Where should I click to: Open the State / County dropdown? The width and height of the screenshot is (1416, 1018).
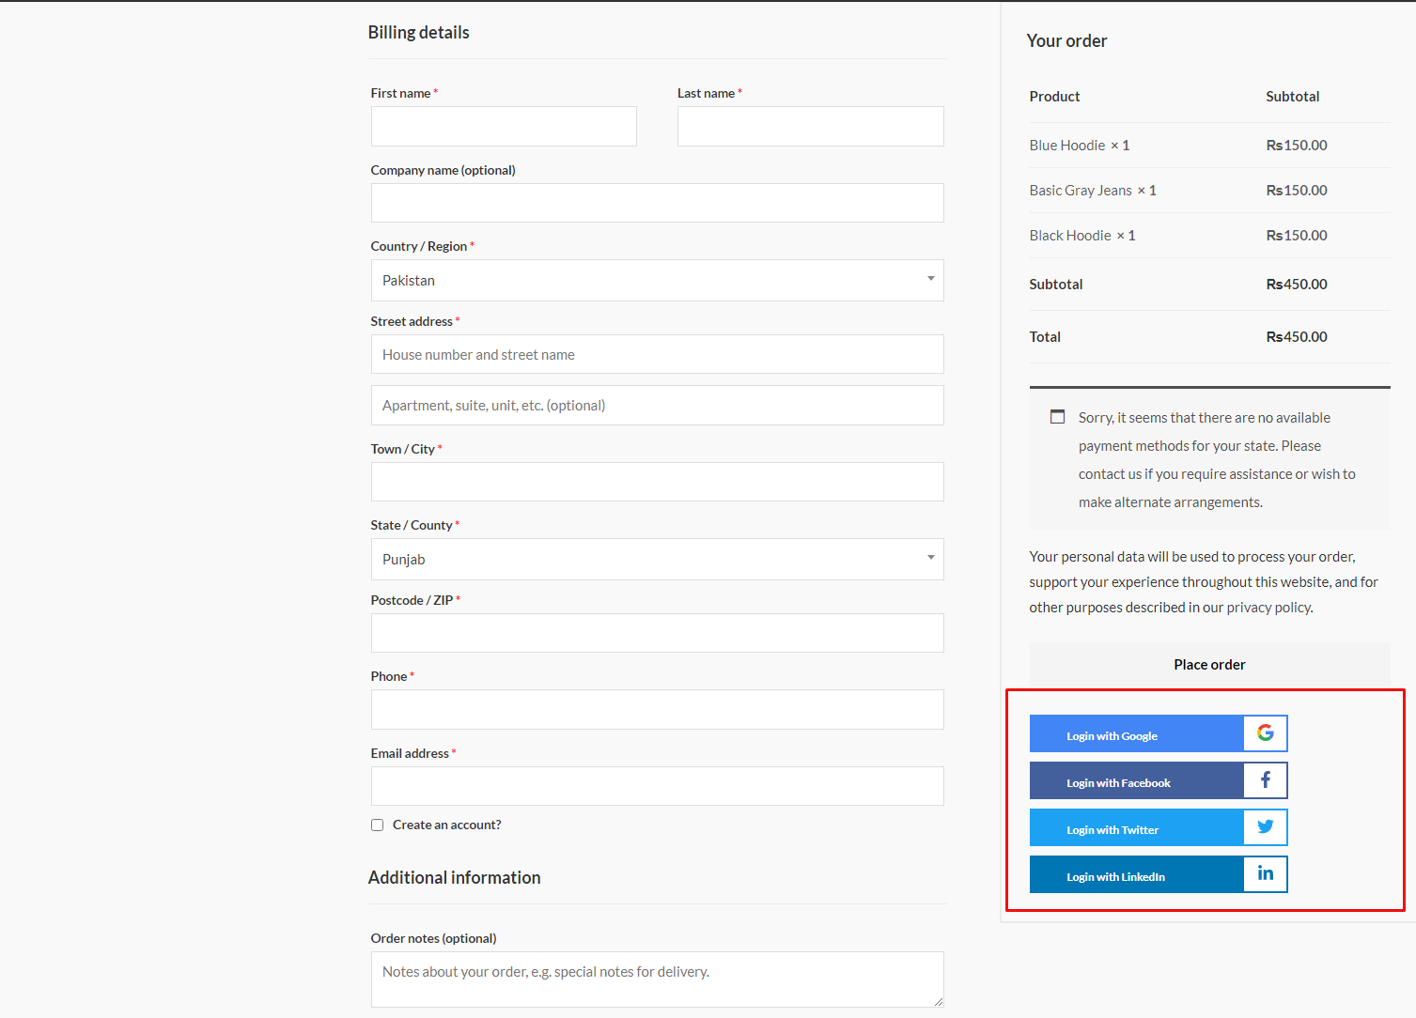coord(657,559)
